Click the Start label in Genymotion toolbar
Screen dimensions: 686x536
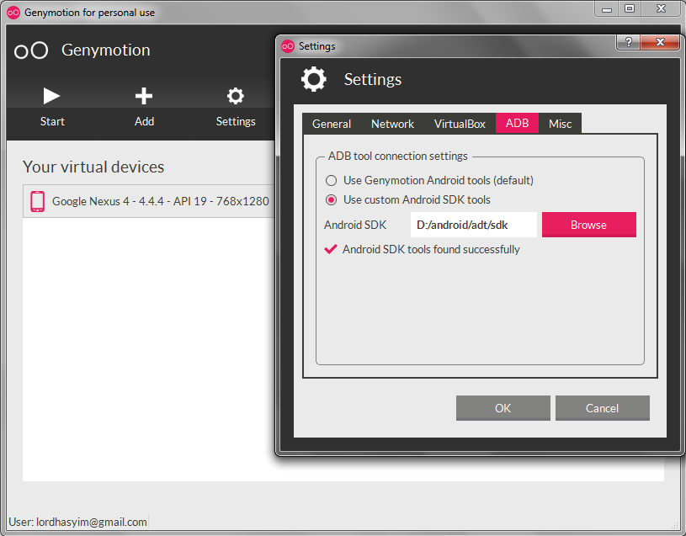tap(52, 121)
